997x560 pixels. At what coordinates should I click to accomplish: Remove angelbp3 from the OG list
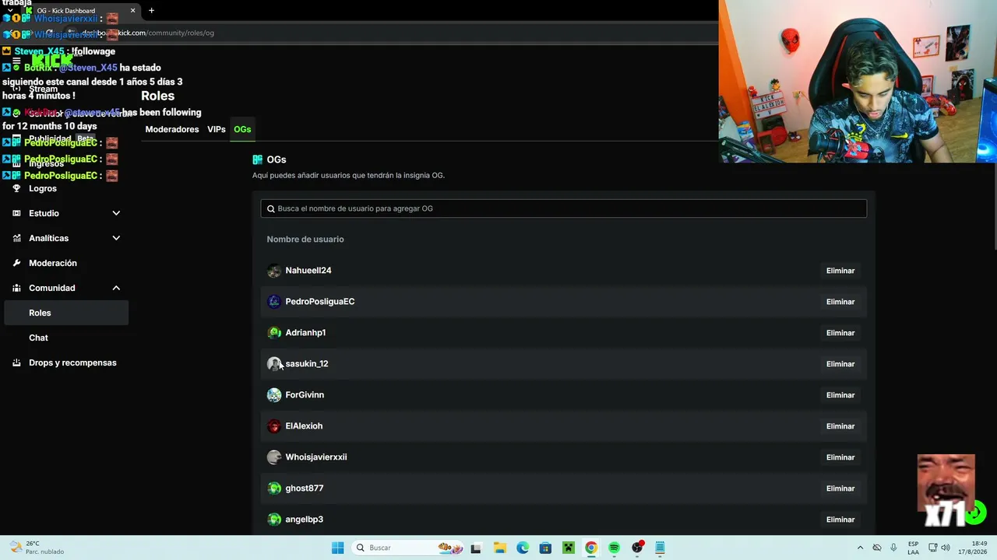(840, 520)
